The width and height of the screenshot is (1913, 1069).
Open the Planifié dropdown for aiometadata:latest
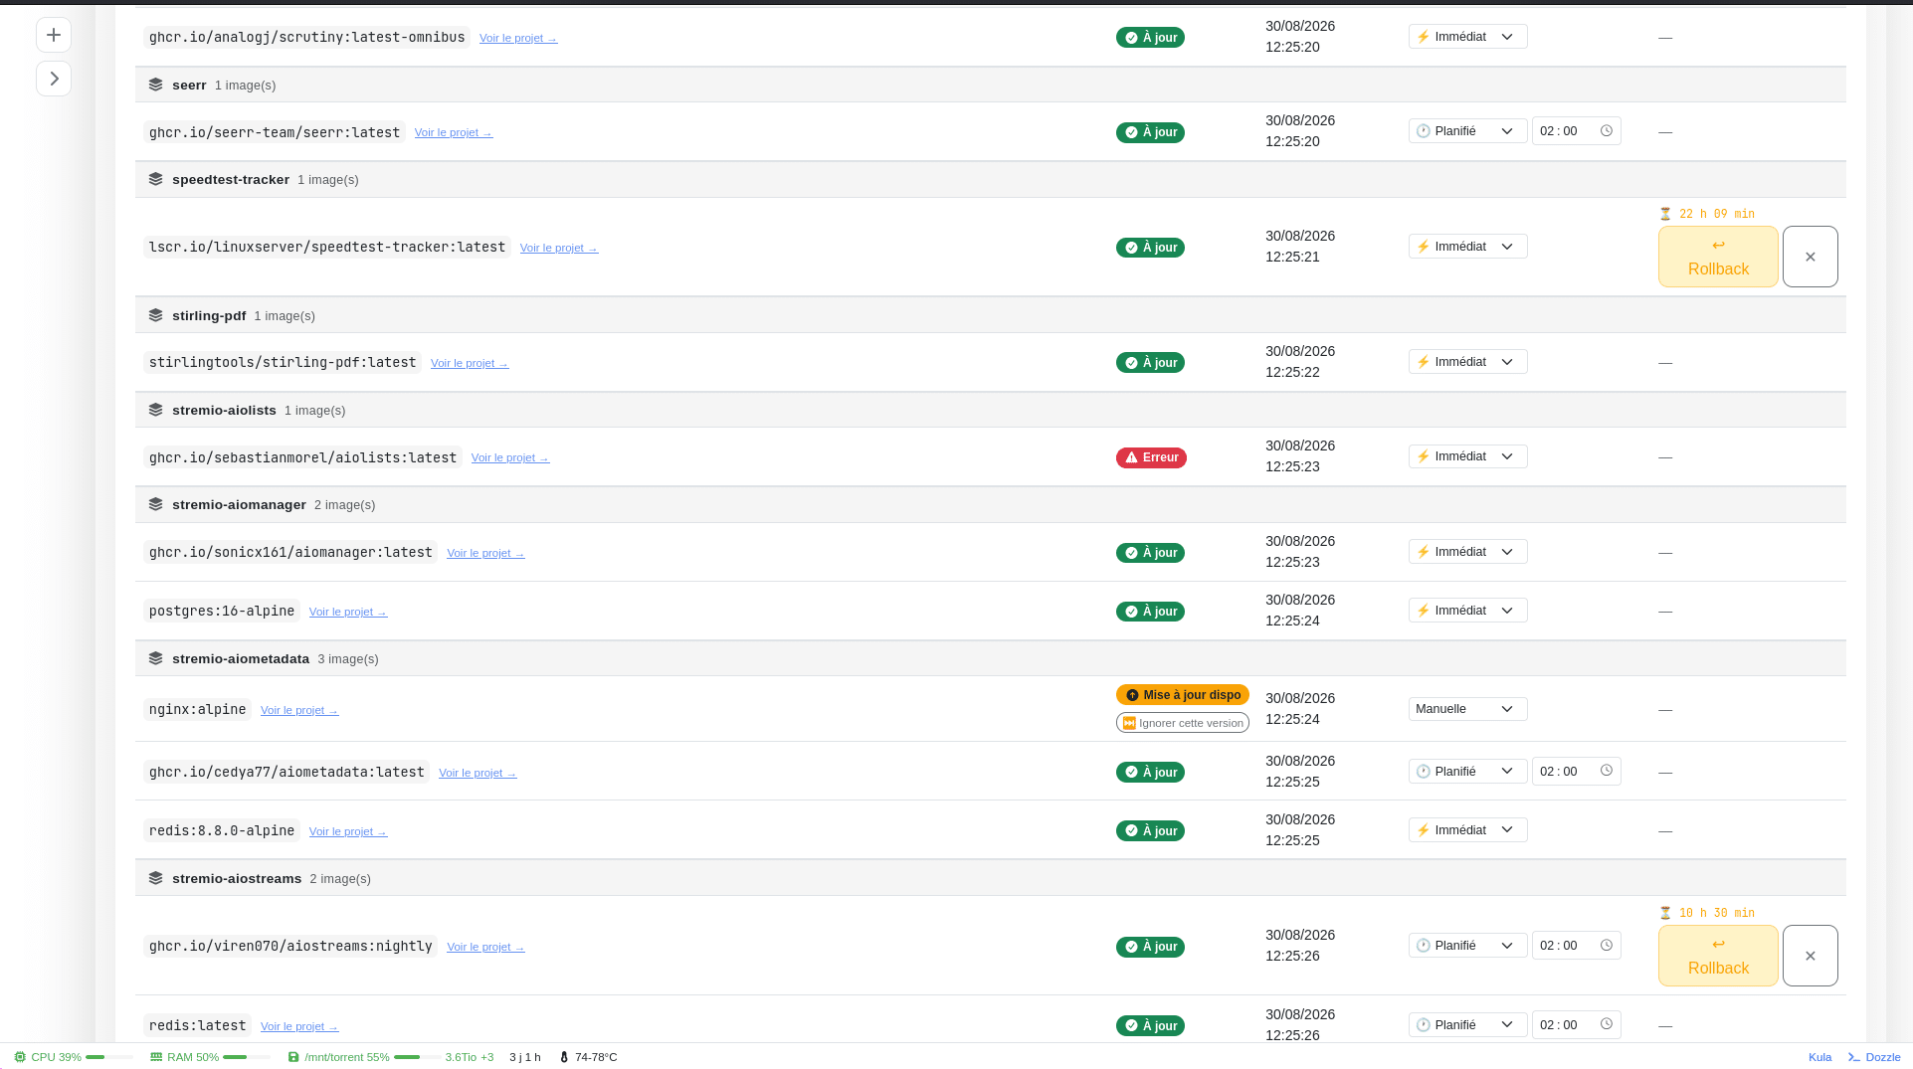[1468, 772]
